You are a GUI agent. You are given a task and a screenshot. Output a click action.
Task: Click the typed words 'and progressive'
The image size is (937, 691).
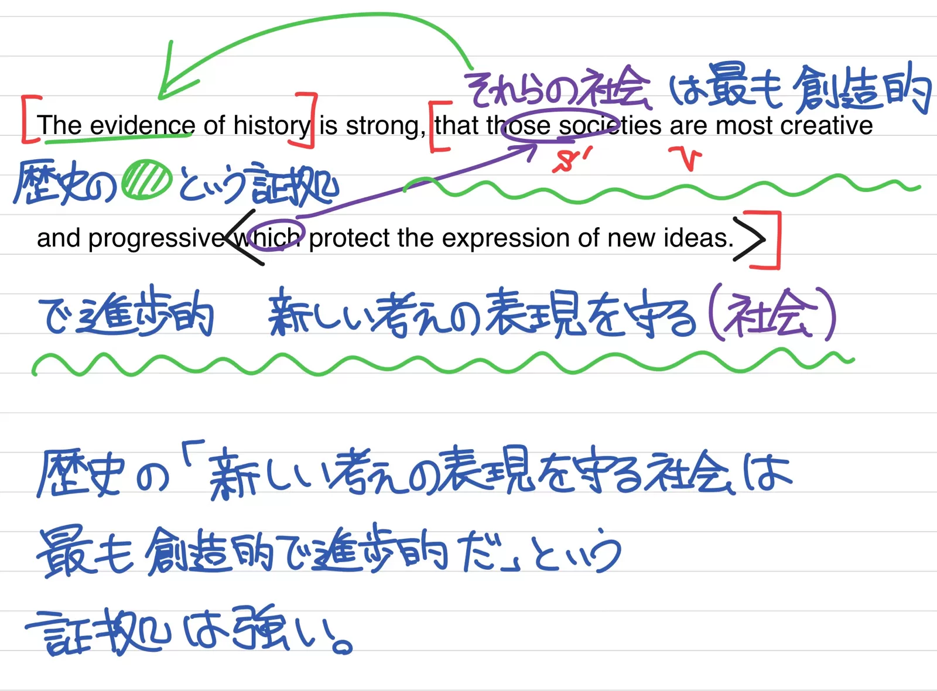click(x=130, y=238)
